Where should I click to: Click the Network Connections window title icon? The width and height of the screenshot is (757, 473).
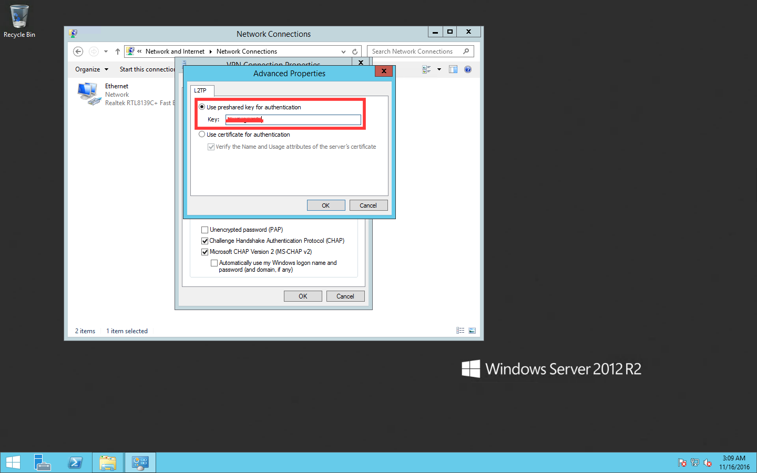point(73,34)
